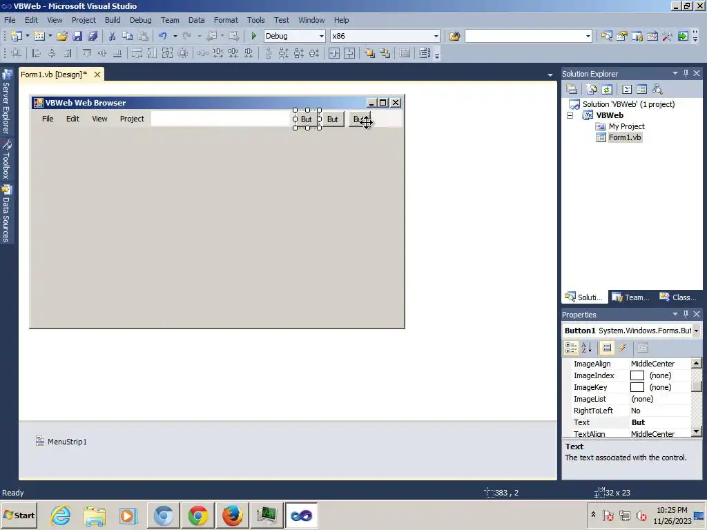Click View Designer icon in Solution Explorer
Viewport: 707px width, 530px height.
(x=641, y=89)
